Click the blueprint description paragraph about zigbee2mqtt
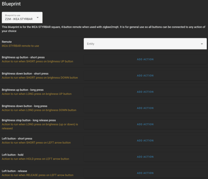Screen dimensions: 208x179 (x=103, y=29)
